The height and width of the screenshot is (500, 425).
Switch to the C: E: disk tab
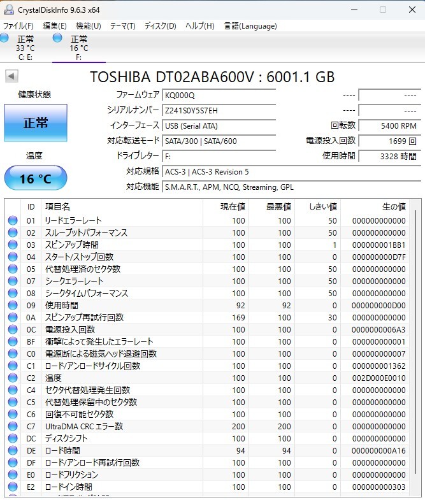tap(25, 48)
